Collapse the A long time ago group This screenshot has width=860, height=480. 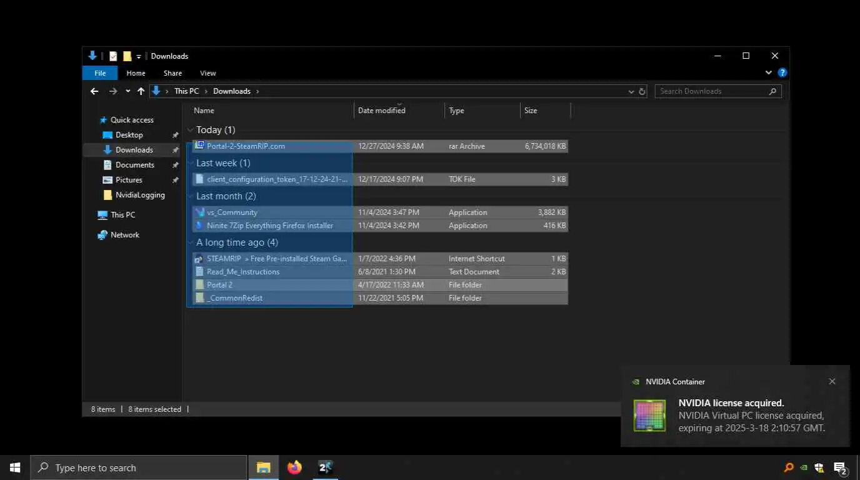tap(191, 242)
